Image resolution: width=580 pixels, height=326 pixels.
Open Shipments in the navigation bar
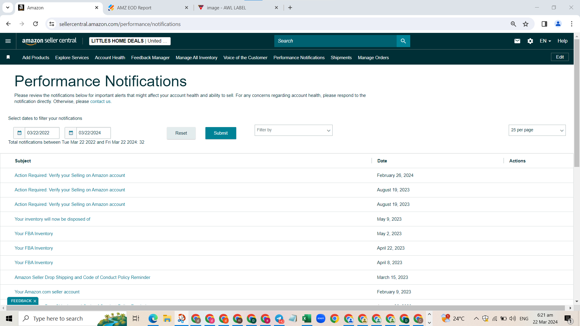coord(341,58)
